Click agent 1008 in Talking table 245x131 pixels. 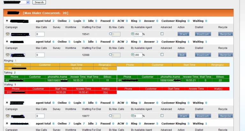click(170, 80)
